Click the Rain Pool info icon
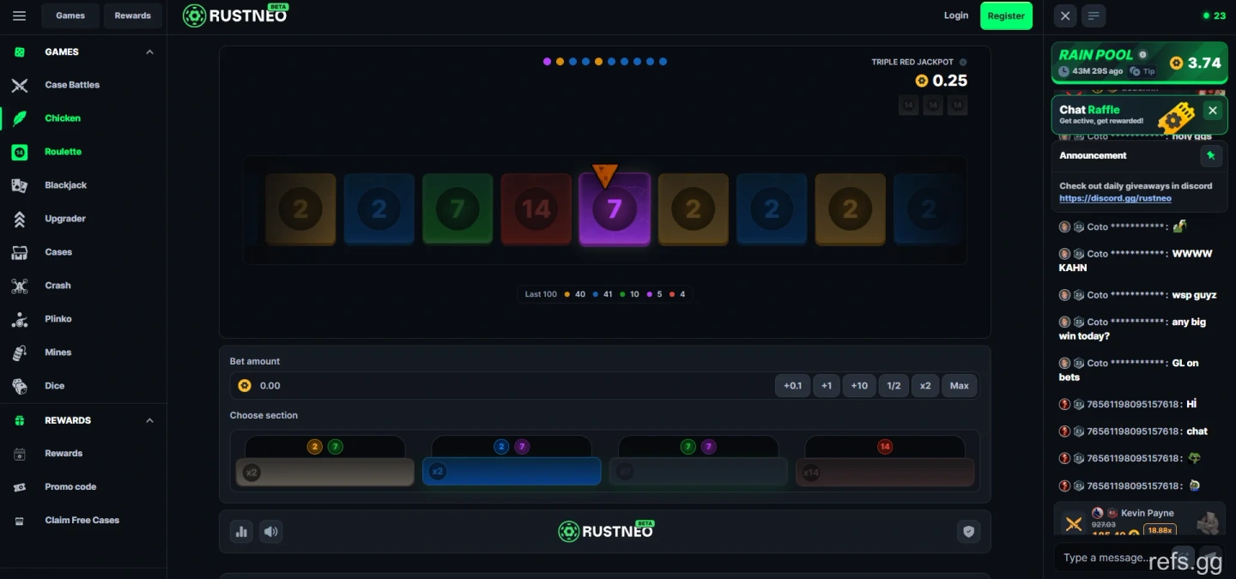 tap(1142, 55)
